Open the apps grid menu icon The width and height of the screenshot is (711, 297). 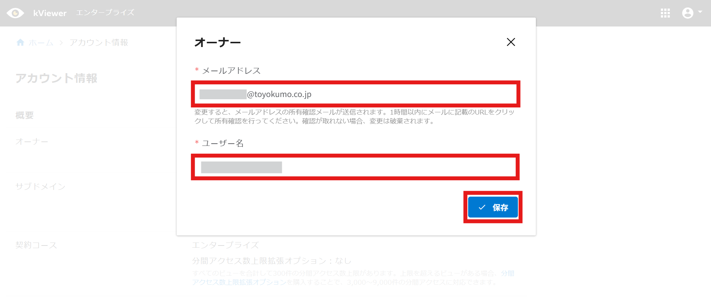point(665,13)
